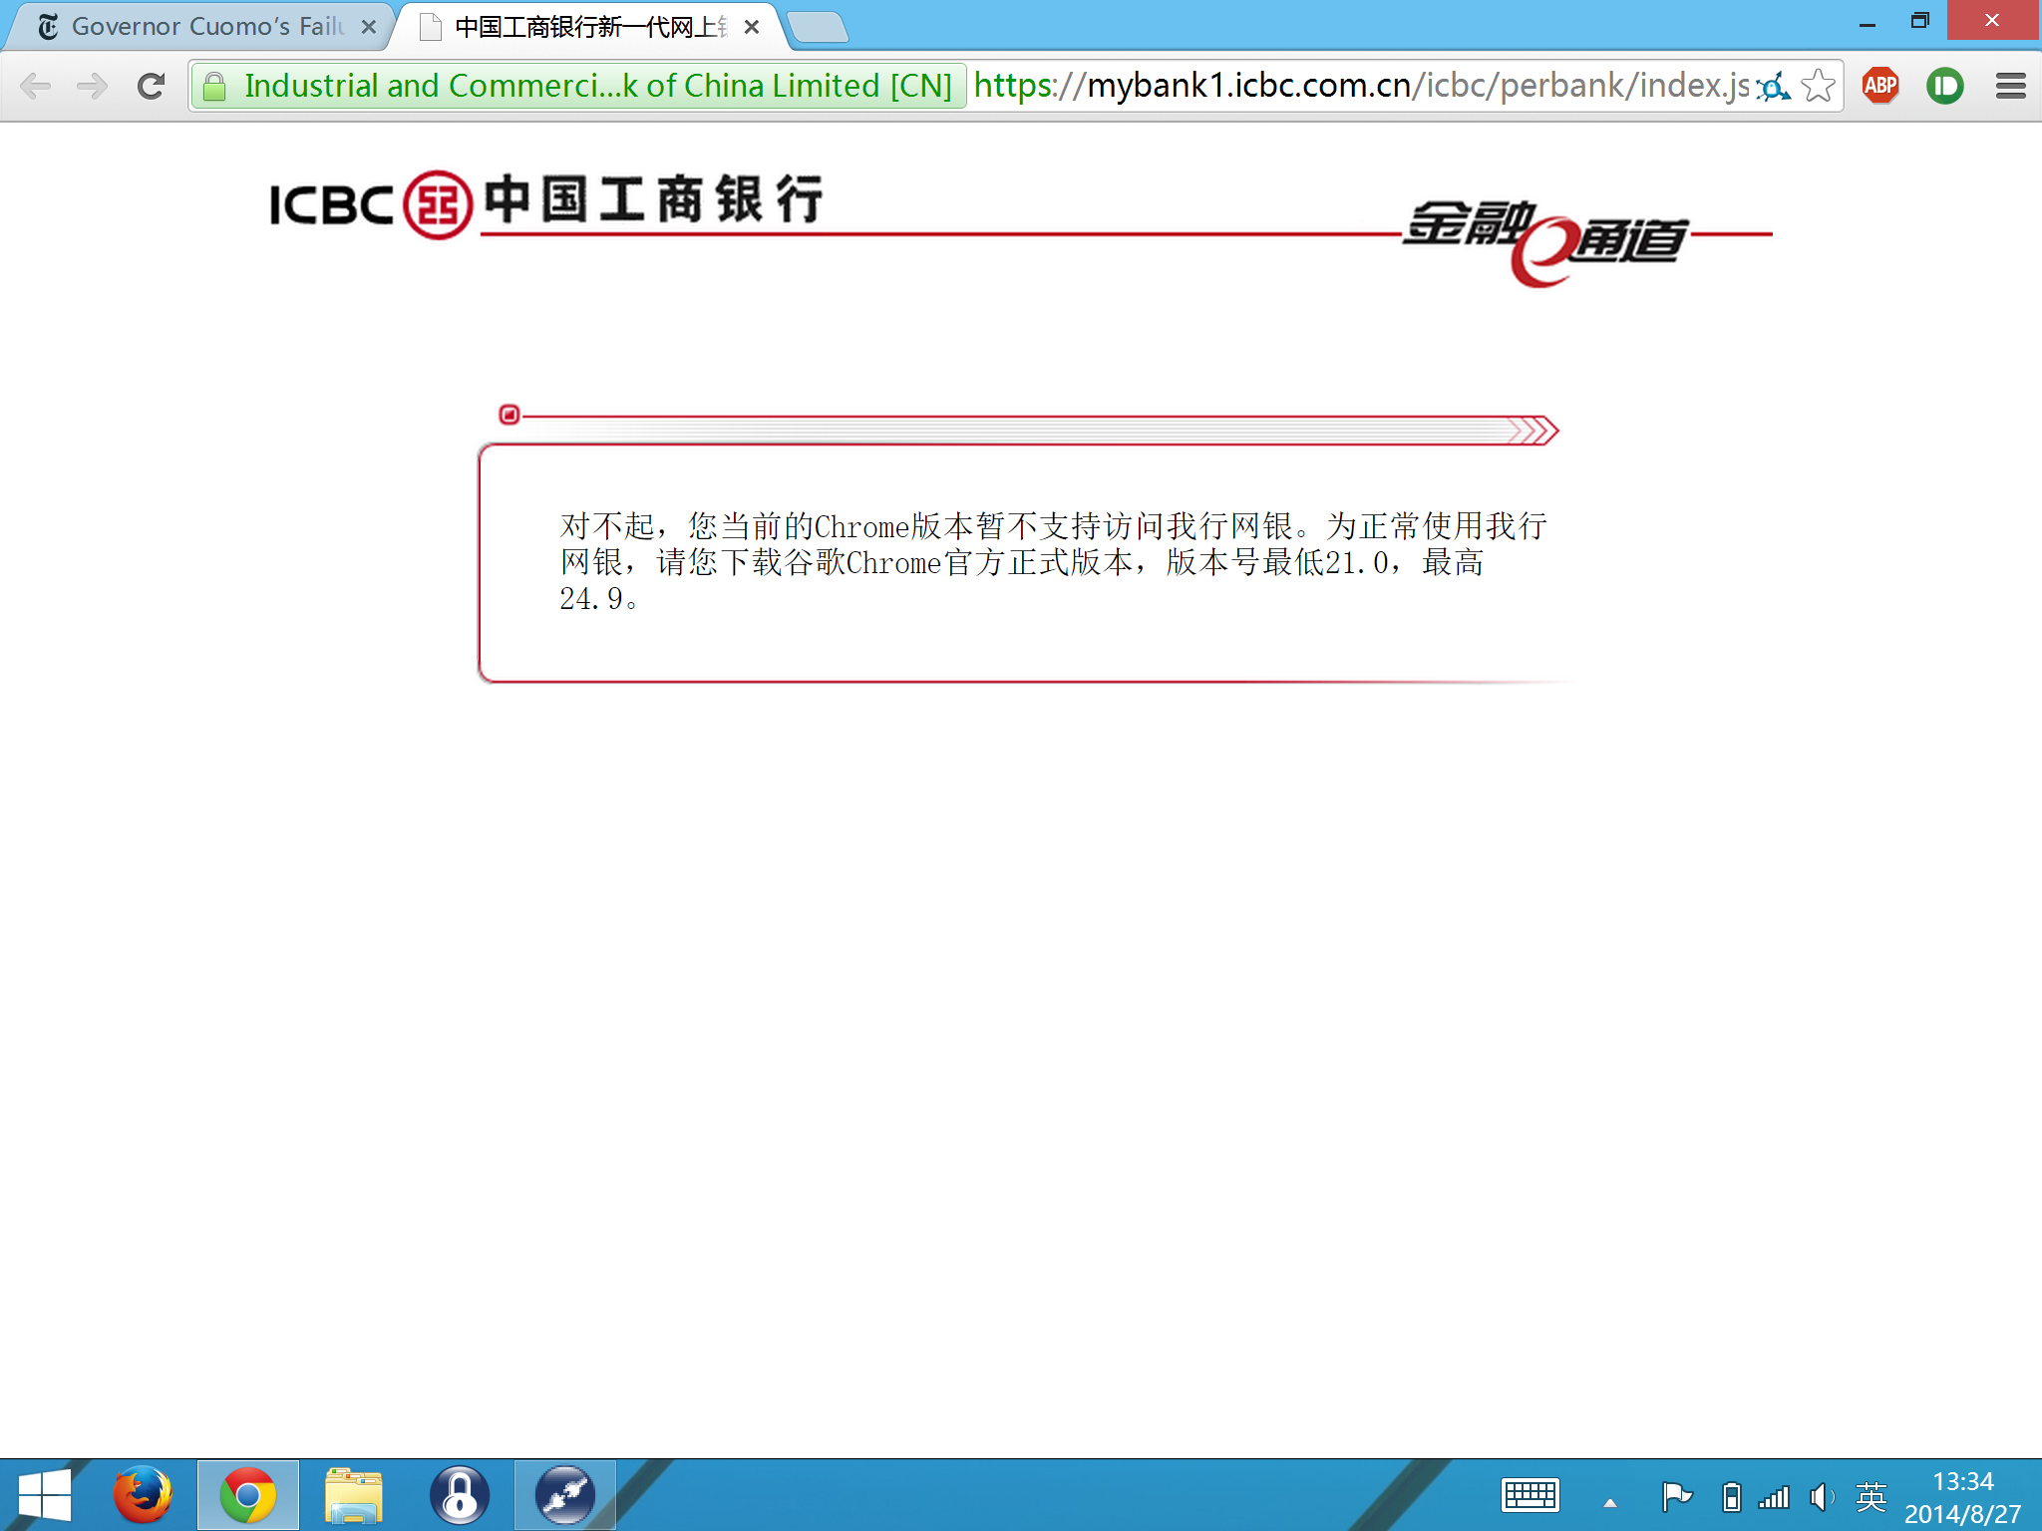
Task: Select the 中国工商银行新一代网上银行 tab
Action: click(588, 27)
